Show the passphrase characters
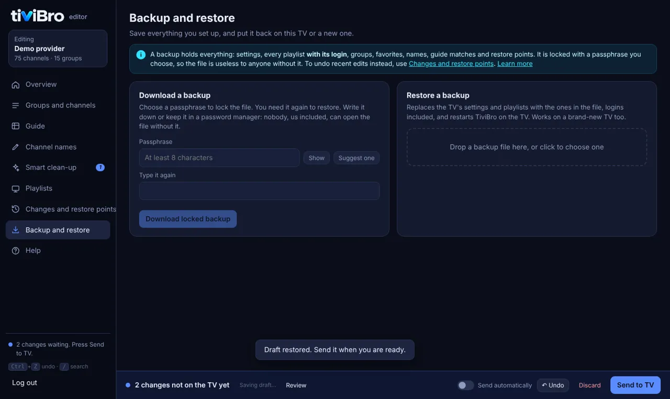The height and width of the screenshot is (399, 670). [317, 158]
